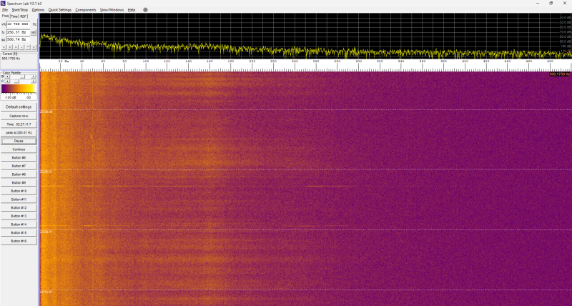Click the C contrast slider thumb
The width and height of the screenshot is (572, 306).
tap(16, 82)
